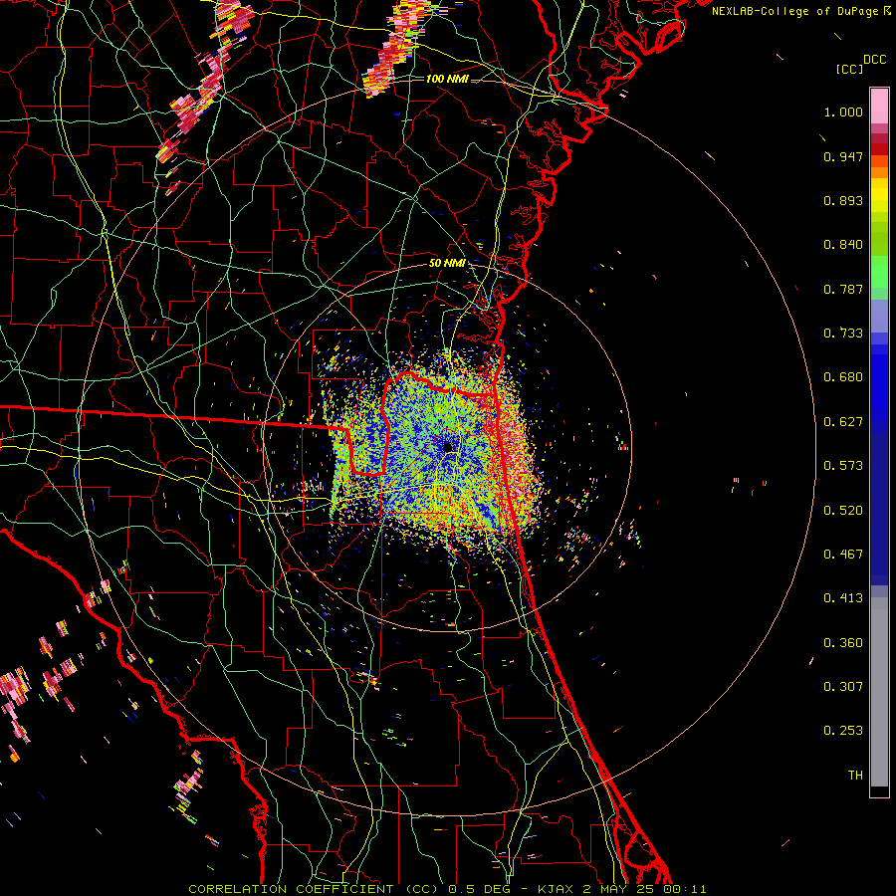The height and width of the screenshot is (896, 896).
Task: Click the bright green color bar segment
Action: pyautogui.click(x=879, y=272)
